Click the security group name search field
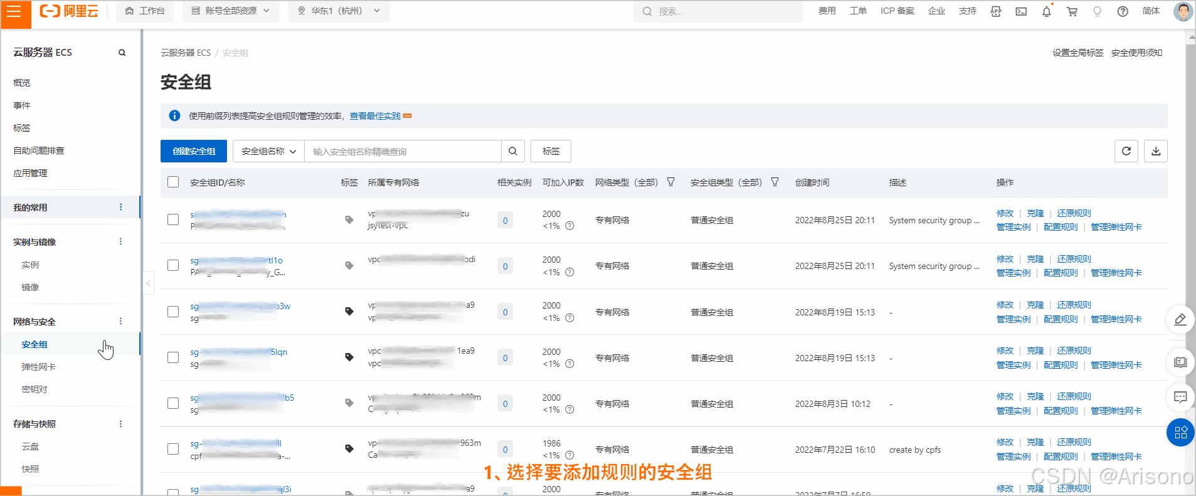The height and width of the screenshot is (496, 1196). pos(403,151)
